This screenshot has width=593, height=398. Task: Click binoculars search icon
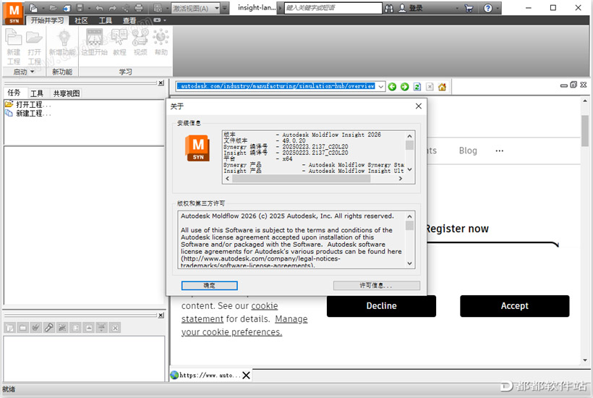389,8
